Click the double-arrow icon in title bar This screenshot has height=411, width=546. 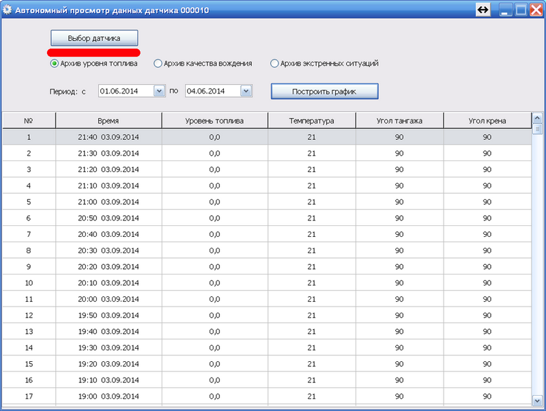pyautogui.click(x=483, y=10)
